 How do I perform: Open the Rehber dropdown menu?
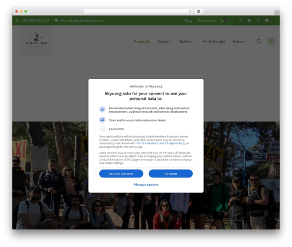tap(187, 41)
